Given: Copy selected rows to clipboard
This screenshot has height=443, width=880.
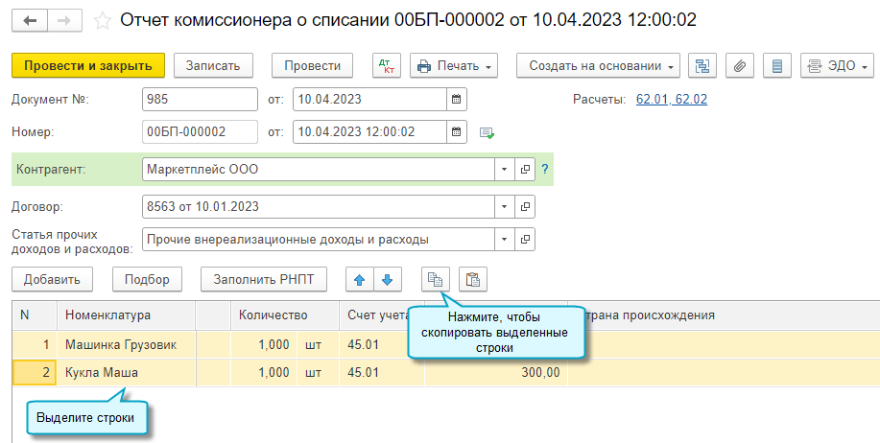Looking at the screenshot, I should 436,279.
